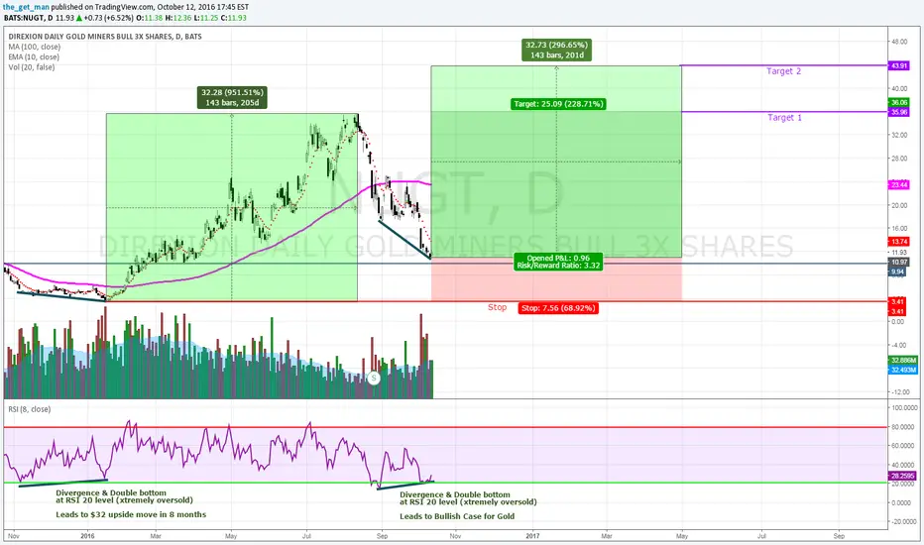Click the 28.2595 RSI value label
This screenshot has height=545, width=924.
pos(902,476)
